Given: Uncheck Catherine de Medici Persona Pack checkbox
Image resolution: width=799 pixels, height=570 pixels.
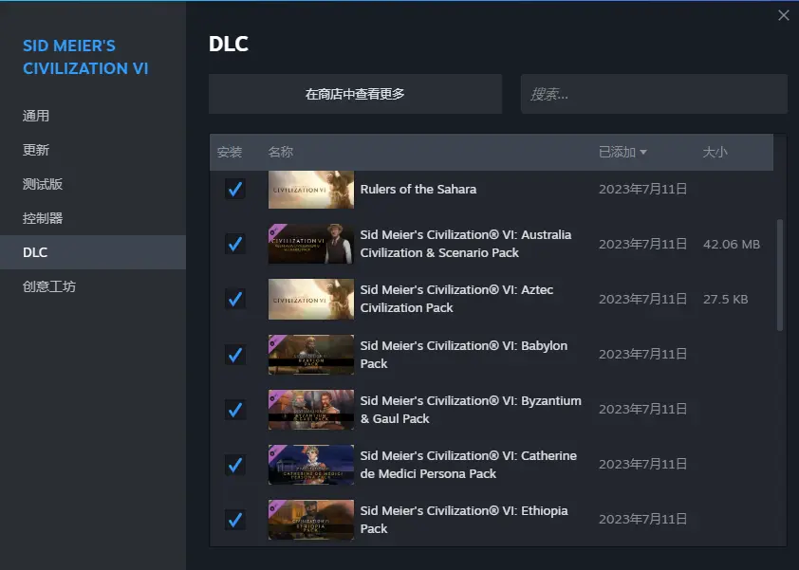Looking at the screenshot, I should click(235, 465).
